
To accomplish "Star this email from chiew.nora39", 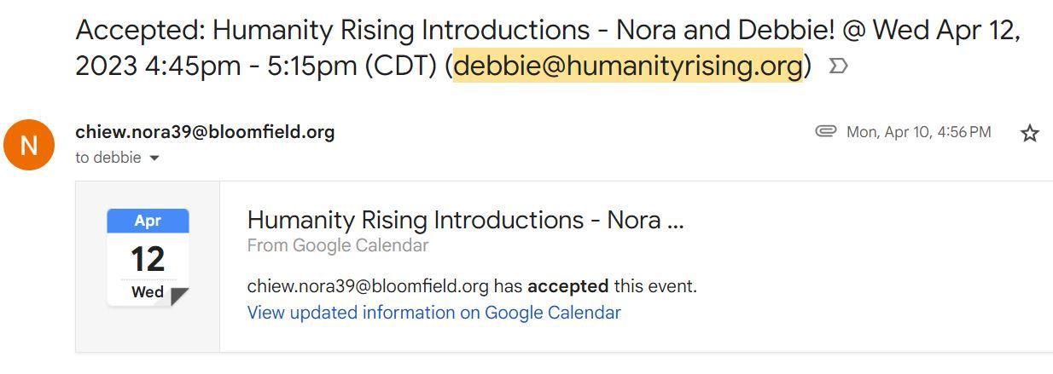I will click(x=1030, y=133).
